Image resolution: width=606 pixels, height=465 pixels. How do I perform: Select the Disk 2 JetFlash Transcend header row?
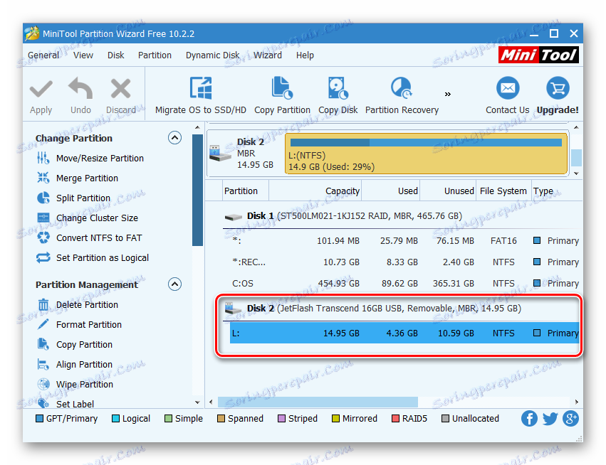402,309
